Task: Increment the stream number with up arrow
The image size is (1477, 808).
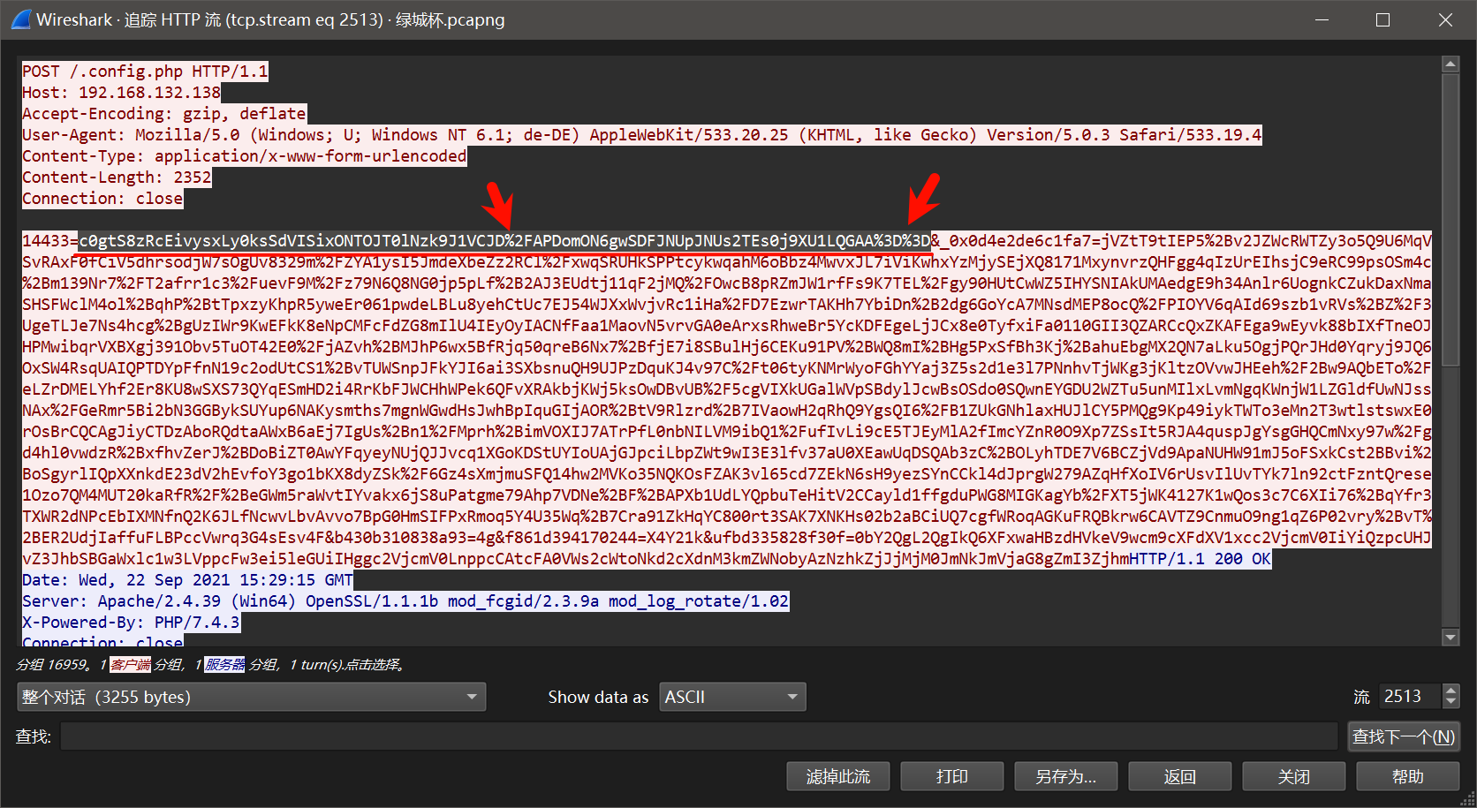Action: pyautogui.click(x=1450, y=691)
